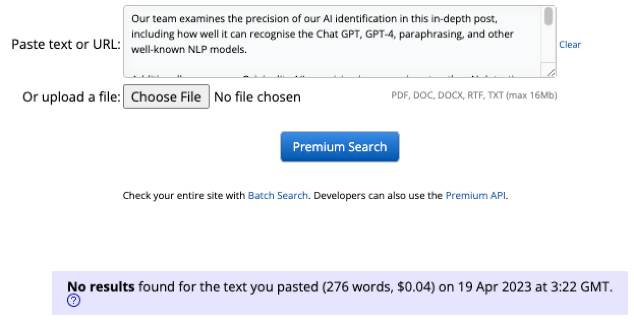
Task: Click the question mark help icon
Action: [x=74, y=301]
